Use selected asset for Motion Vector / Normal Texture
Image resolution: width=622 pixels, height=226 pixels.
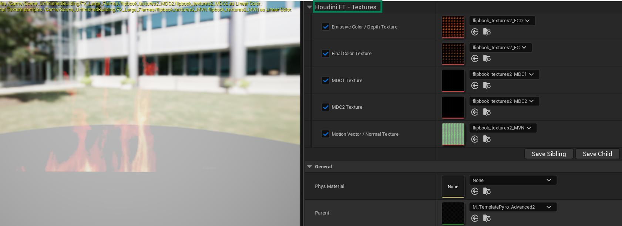[x=475, y=139]
